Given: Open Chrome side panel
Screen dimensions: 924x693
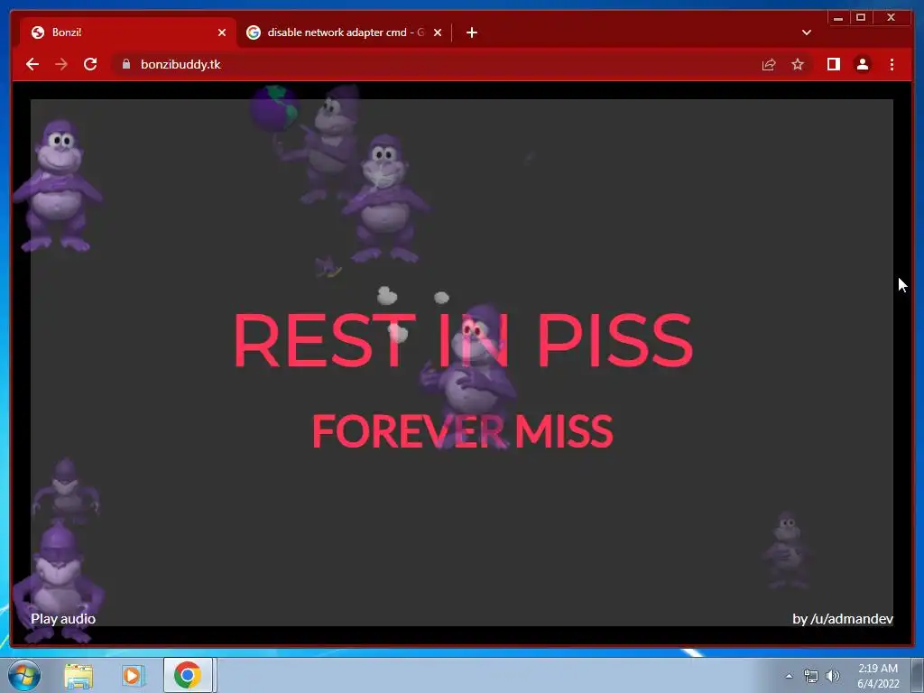Looking at the screenshot, I should pos(833,64).
